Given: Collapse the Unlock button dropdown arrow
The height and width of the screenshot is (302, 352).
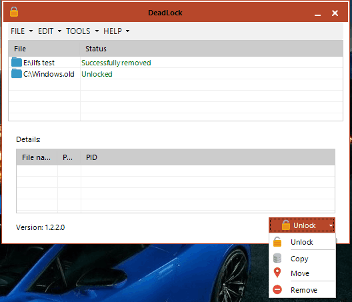Looking at the screenshot, I should pos(331,225).
